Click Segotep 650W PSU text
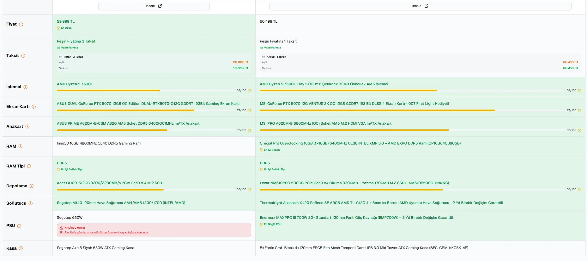Screen dimensions: 588x261 pyautogui.click(x=70, y=218)
